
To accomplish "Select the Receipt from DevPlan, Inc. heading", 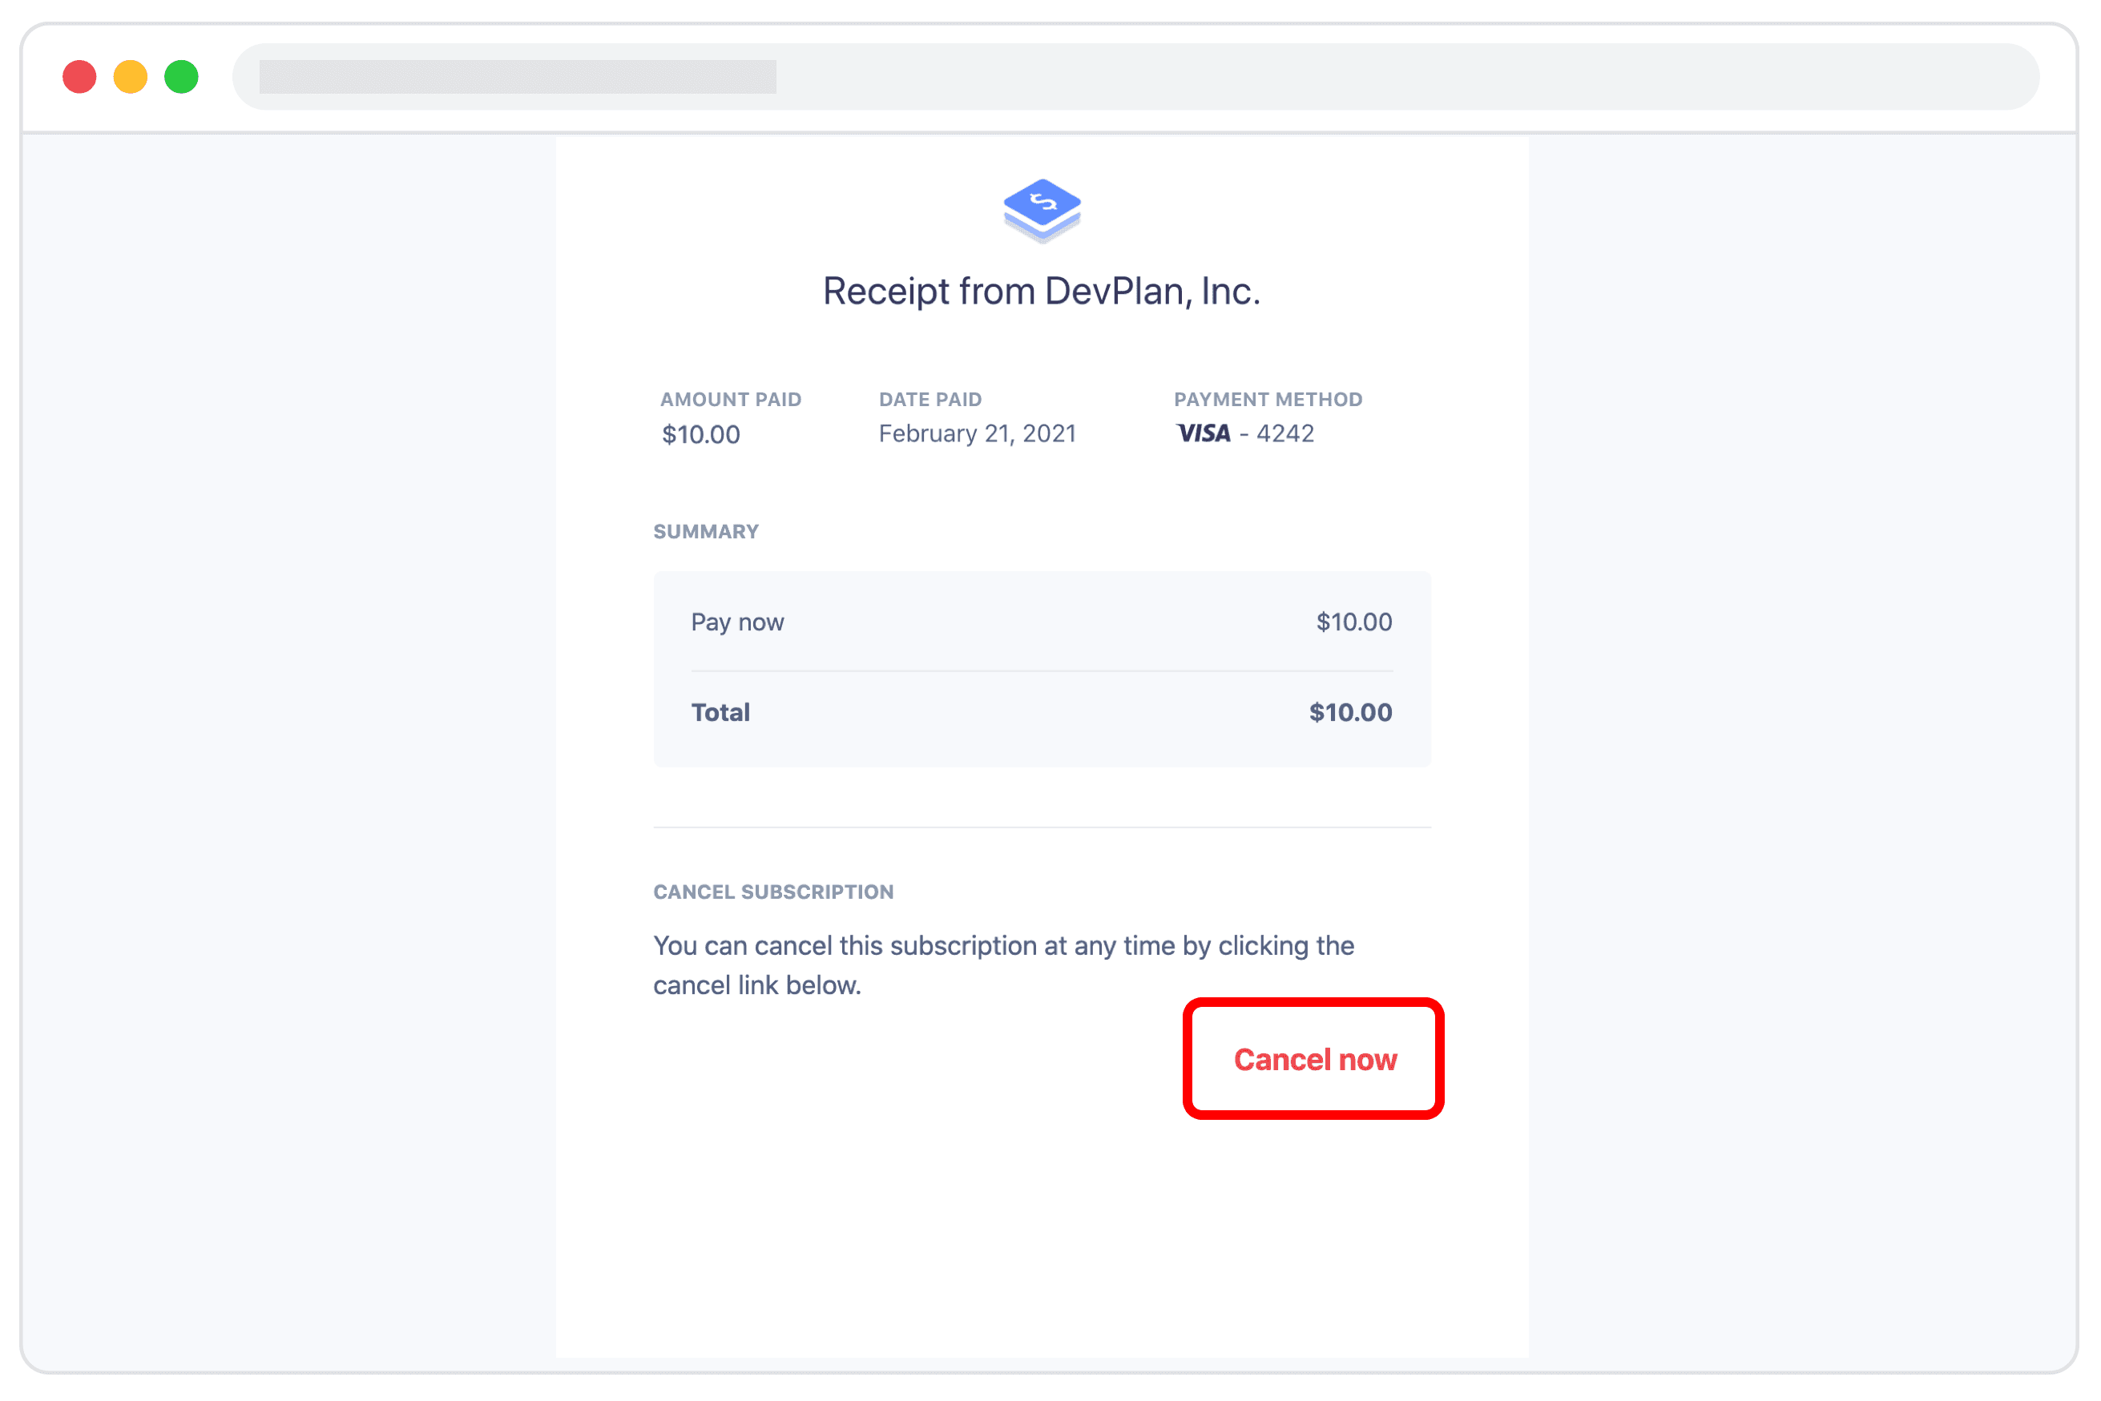I will pyautogui.click(x=1041, y=291).
